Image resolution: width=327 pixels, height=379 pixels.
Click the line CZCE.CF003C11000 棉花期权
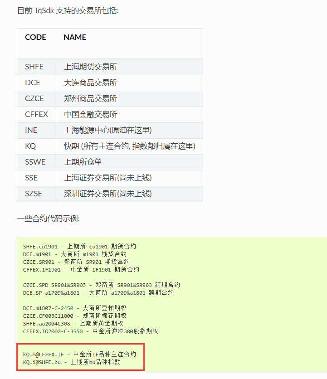(x=75, y=316)
